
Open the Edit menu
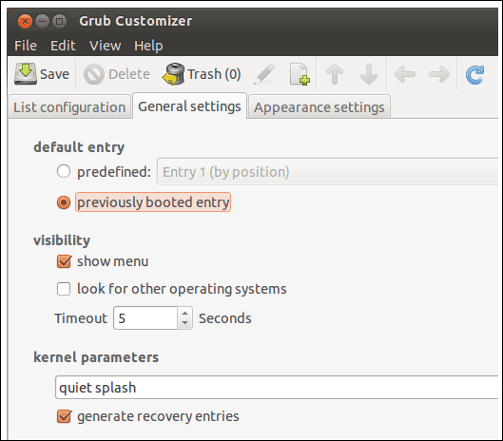tap(63, 46)
